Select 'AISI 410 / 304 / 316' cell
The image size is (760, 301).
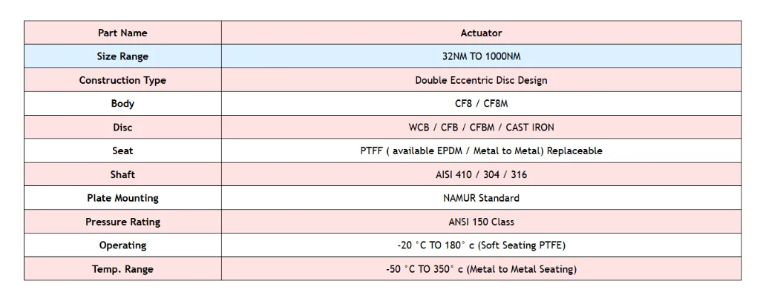(481, 174)
